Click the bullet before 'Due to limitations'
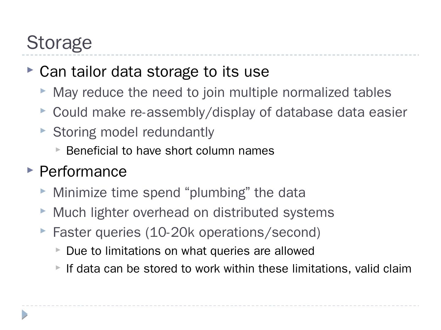The height and width of the screenshot is (330, 441). (58, 250)
